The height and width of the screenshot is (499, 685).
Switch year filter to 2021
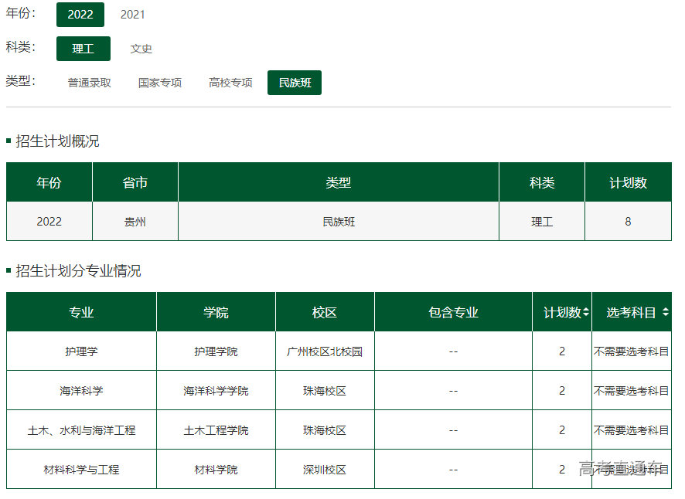click(132, 15)
